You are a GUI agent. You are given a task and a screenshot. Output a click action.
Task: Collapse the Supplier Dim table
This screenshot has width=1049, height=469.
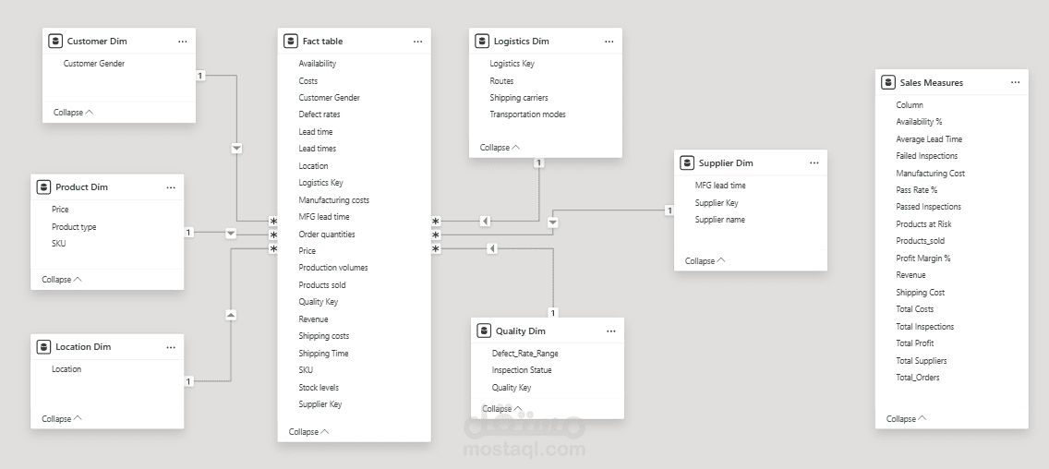tap(705, 261)
